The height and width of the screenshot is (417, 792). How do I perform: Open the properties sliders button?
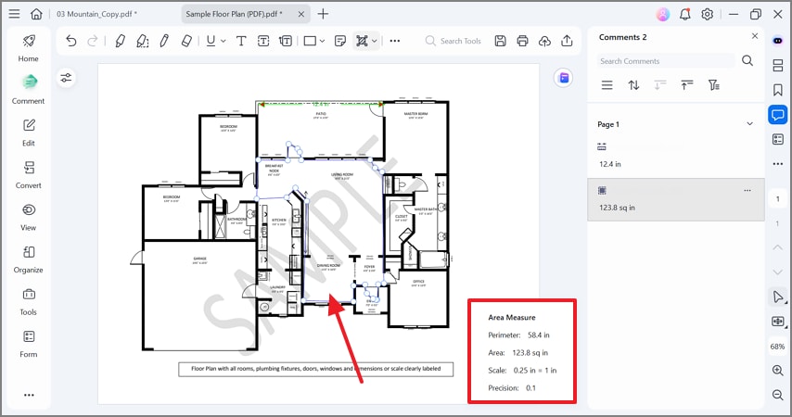66,78
